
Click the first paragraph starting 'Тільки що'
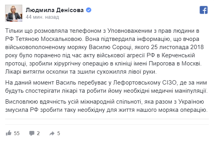click(x=104, y=51)
